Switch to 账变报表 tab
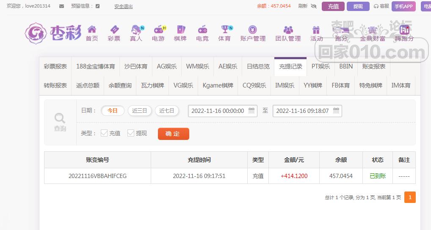This screenshot has width=431, height=230. pyautogui.click(x=374, y=66)
